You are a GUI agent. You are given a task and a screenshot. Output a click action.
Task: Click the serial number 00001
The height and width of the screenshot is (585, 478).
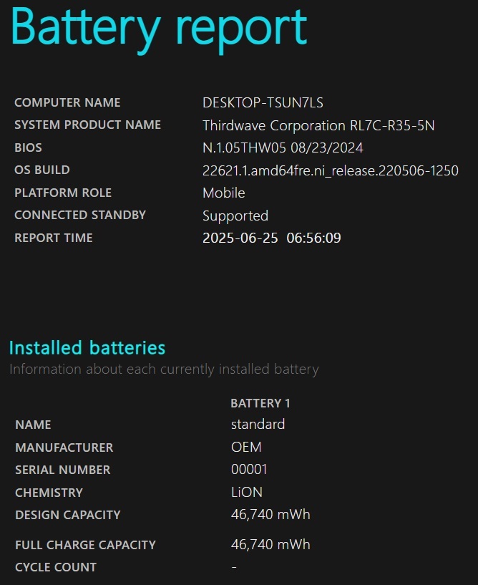pyautogui.click(x=249, y=470)
